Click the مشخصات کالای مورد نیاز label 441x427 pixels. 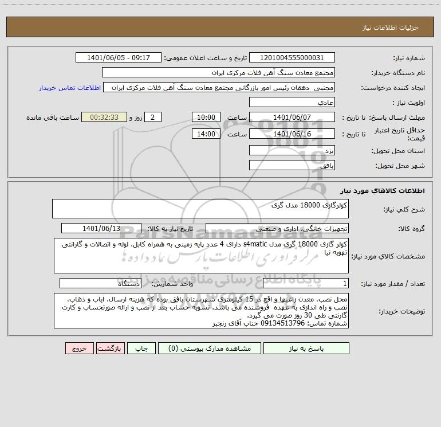pos(389,256)
